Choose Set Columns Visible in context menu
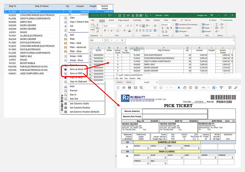The width and height of the screenshot is (245, 172). (x=79, y=104)
